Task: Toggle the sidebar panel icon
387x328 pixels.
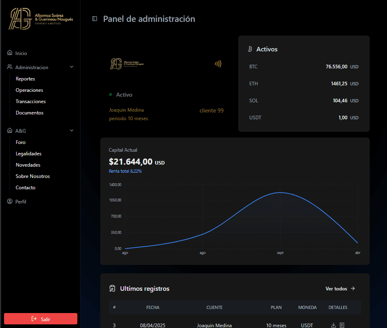Action: pos(95,19)
